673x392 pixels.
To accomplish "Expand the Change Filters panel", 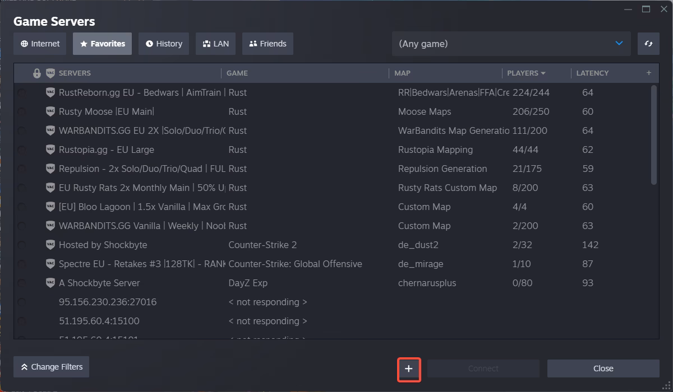I will pyautogui.click(x=51, y=367).
